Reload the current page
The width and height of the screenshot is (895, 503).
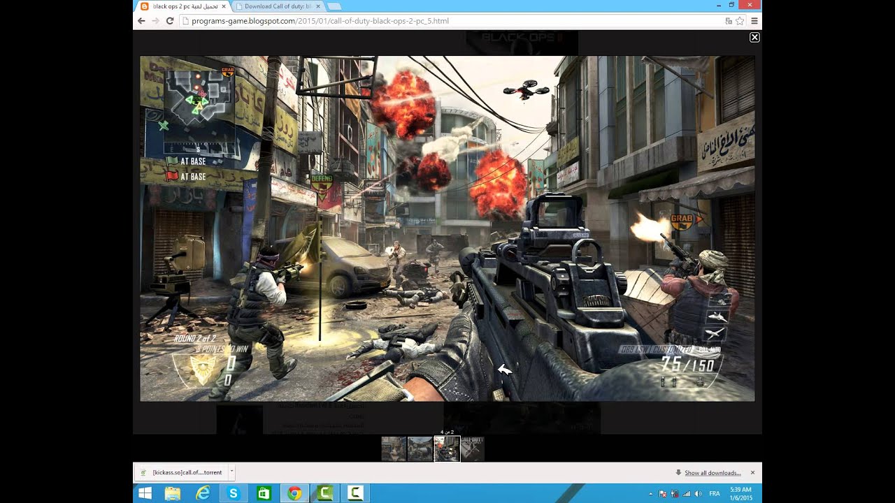point(169,21)
